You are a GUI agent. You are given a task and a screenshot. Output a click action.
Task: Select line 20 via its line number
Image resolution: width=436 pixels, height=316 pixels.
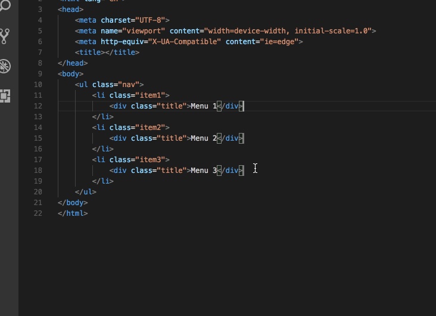[x=38, y=192]
